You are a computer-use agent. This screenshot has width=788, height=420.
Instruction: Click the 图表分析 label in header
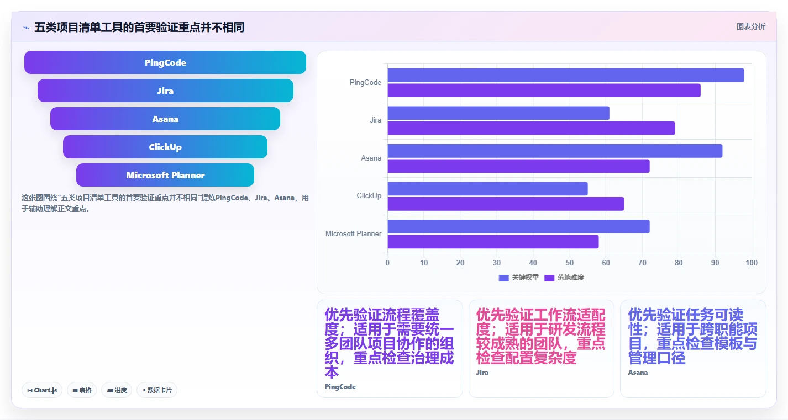pos(751,26)
